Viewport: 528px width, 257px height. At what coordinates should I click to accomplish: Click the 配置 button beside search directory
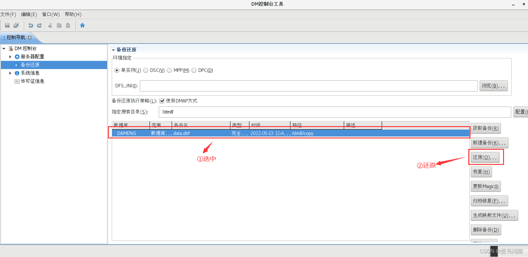coord(521,112)
